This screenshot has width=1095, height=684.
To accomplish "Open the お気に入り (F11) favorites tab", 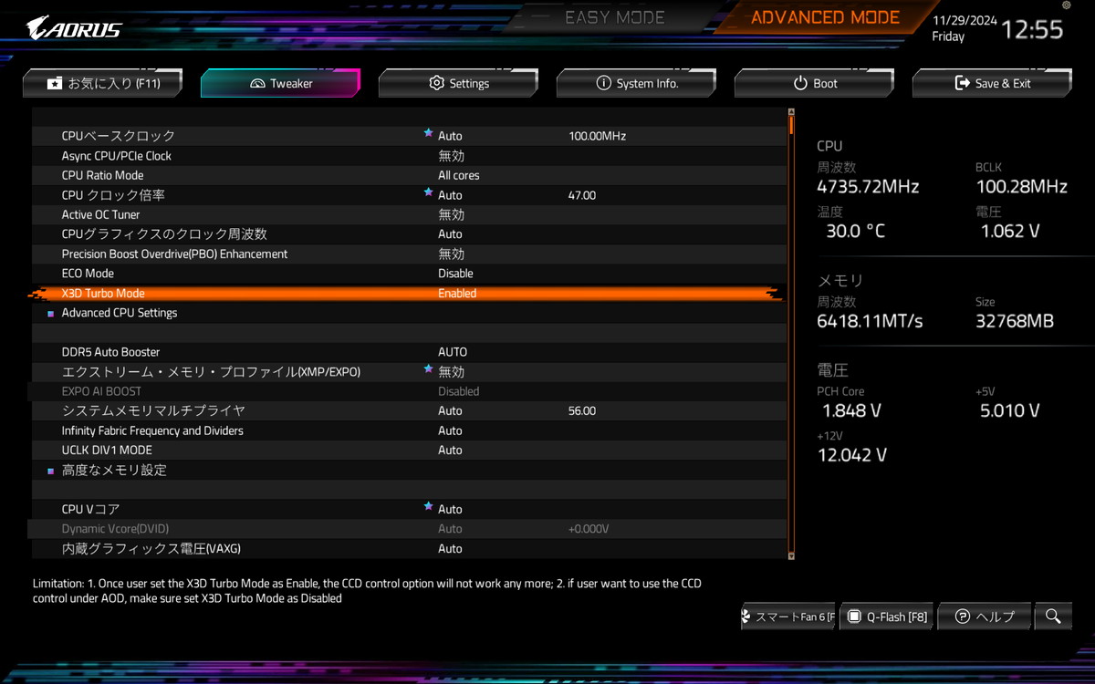I will click(x=102, y=83).
